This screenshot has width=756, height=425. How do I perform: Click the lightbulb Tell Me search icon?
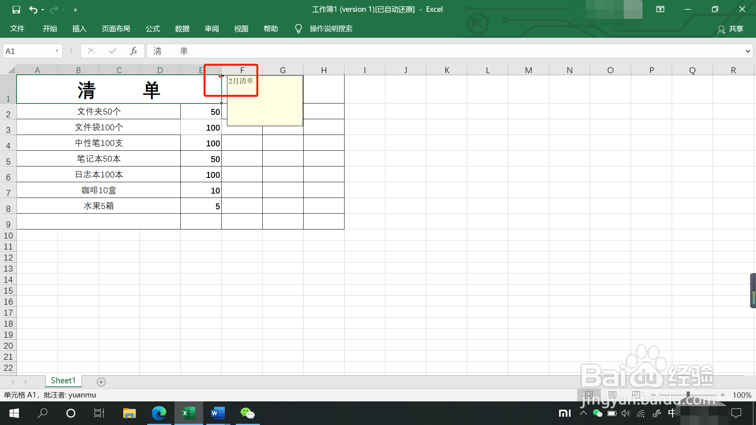(x=298, y=29)
